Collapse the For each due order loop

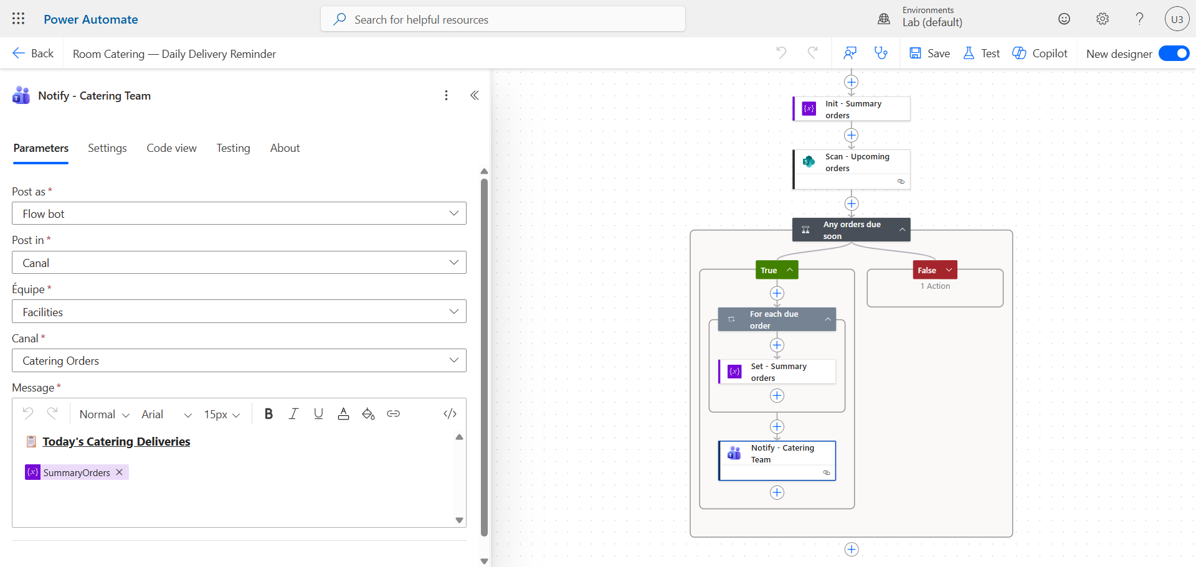(x=828, y=319)
